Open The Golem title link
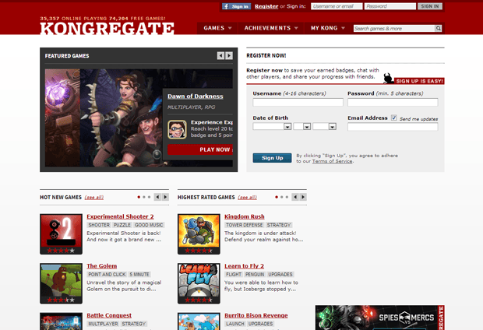This screenshot has width=483, height=330. 101,266
